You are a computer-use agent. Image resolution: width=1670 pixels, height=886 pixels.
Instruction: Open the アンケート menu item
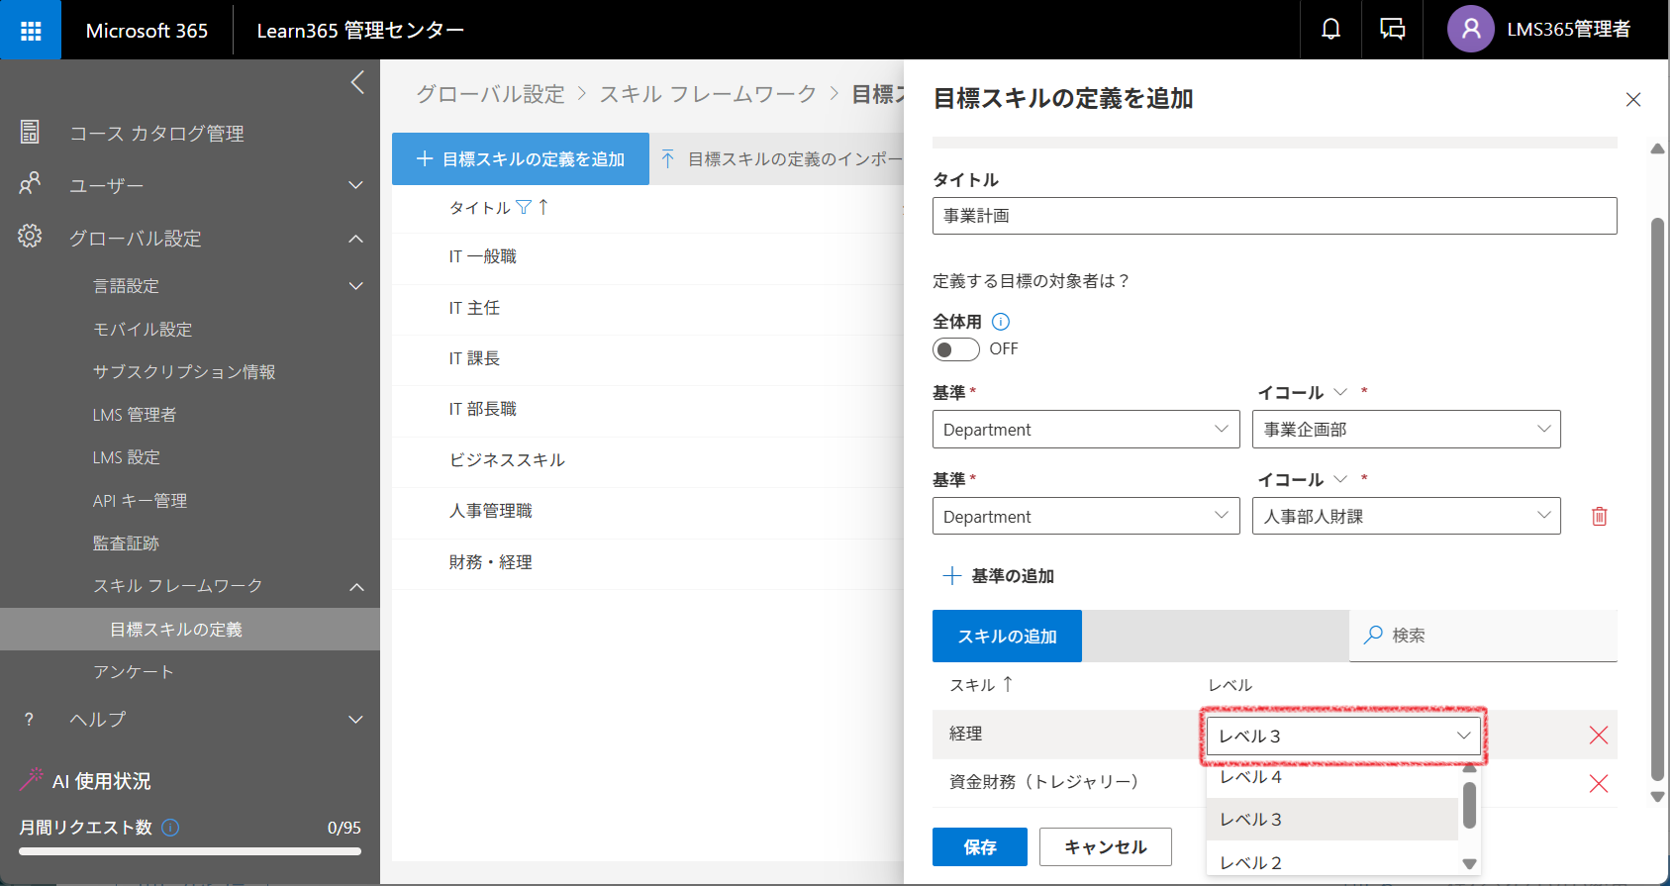point(134,672)
